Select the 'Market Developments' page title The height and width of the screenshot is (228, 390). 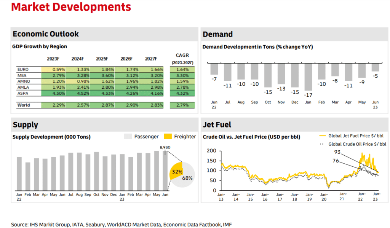pos(71,7)
